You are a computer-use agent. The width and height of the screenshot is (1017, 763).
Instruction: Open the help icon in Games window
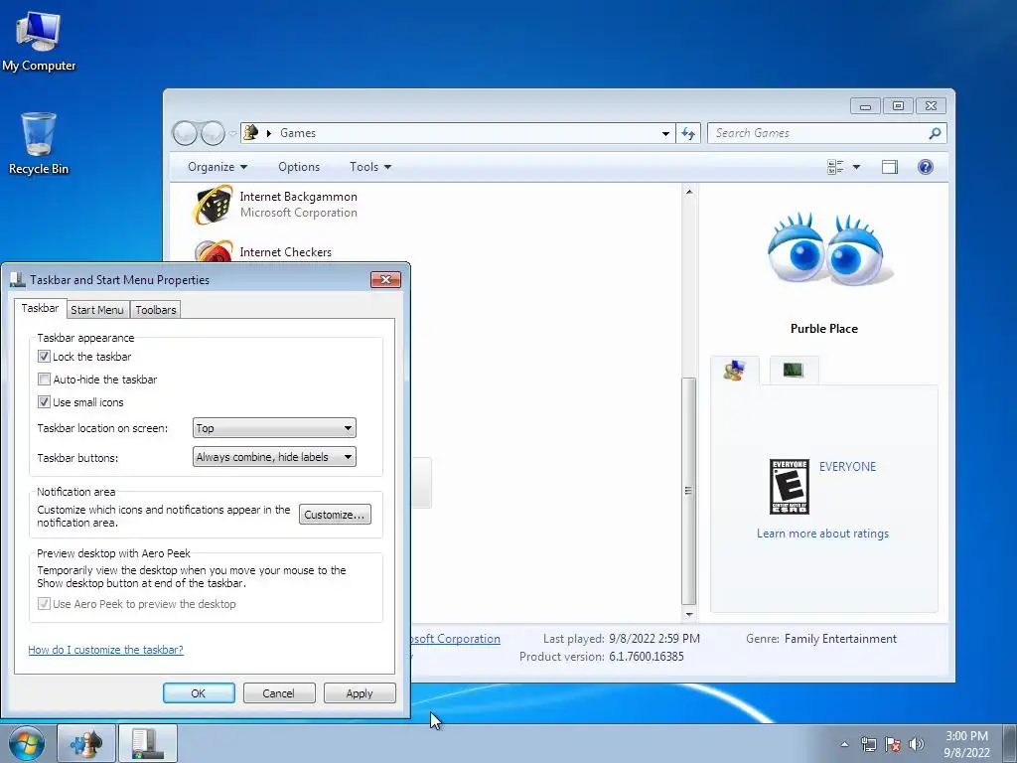pos(926,167)
